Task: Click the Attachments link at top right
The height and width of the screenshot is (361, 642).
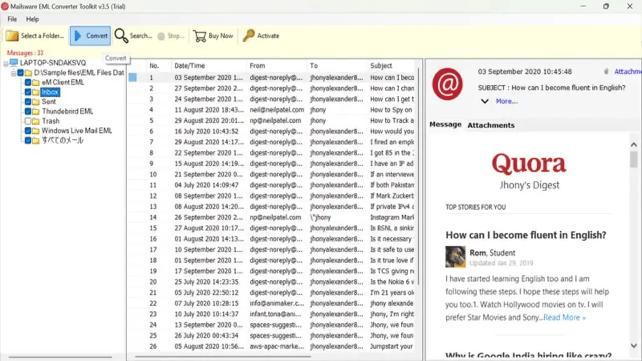Action: pyautogui.click(x=628, y=72)
